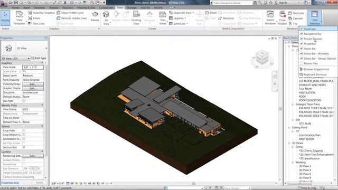Screen dimensions: 338x190
Task: Open Plan Views tool
Action: pyautogui.click(x=163, y=18)
